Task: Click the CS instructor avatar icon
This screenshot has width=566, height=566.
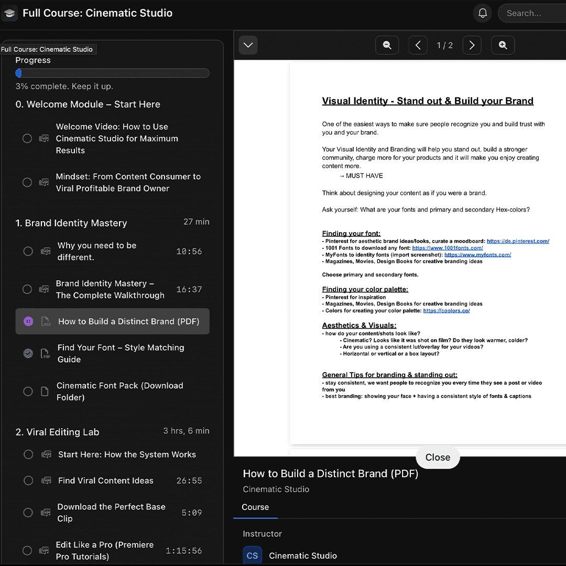Action: tap(252, 555)
